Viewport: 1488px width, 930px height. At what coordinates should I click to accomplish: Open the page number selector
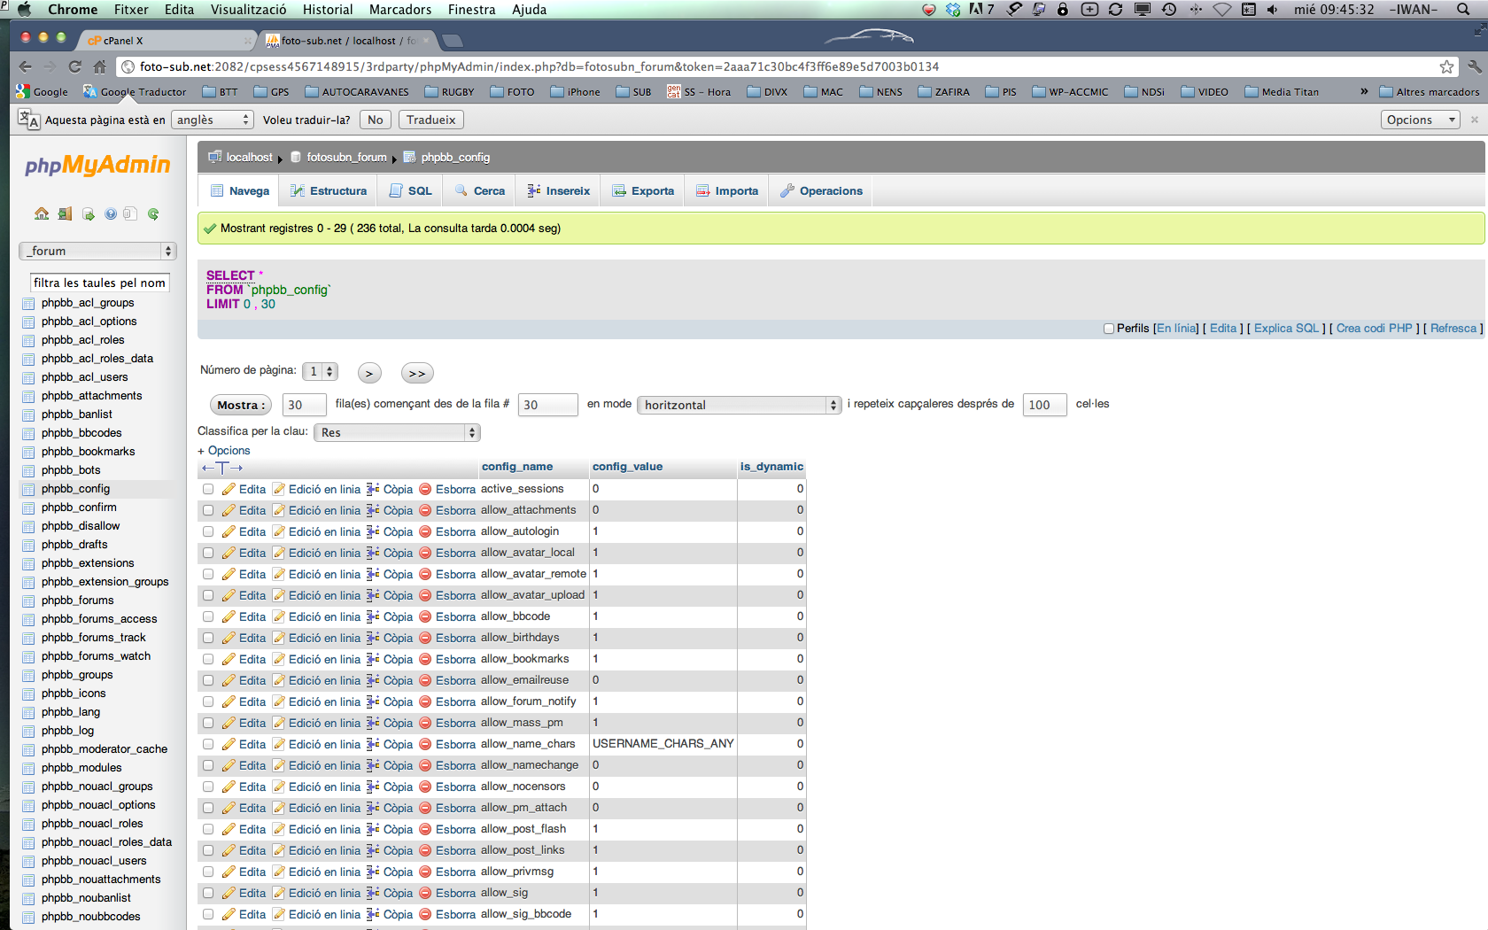pos(320,372)
